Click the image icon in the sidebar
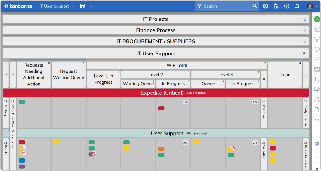321x171 pixels. click(317, 69)
